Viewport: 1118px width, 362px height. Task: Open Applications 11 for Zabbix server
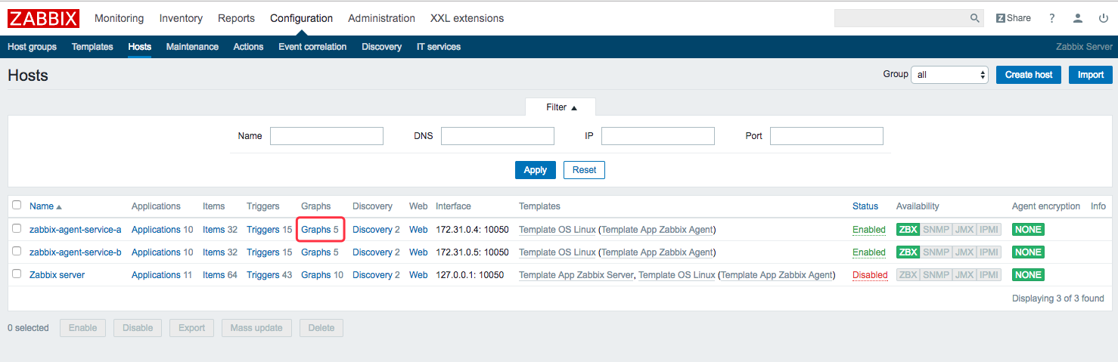(x=162, y=275)
